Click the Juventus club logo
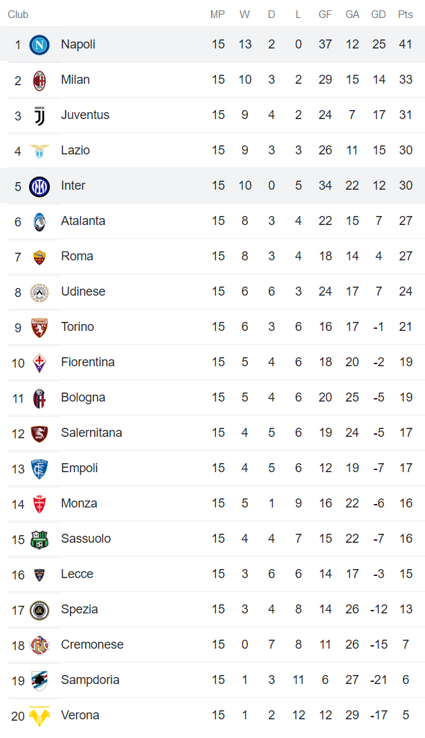The width and height of the screenshot is (425, 738). 39,116
